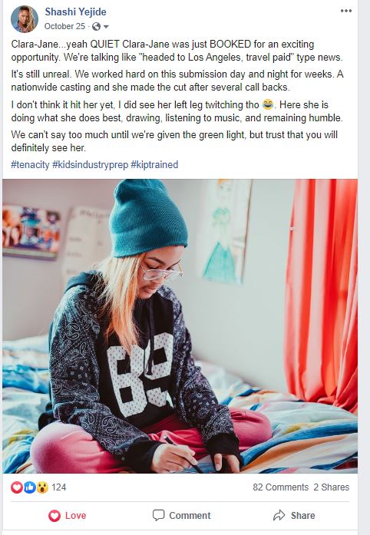Click the globe public audience icon
This screenshot has width=370, height=535.
(97, 26)
